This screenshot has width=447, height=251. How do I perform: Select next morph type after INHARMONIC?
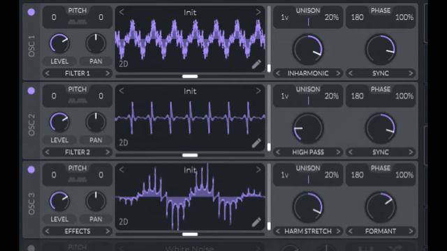pyautogui.click(x=338, y=73)
